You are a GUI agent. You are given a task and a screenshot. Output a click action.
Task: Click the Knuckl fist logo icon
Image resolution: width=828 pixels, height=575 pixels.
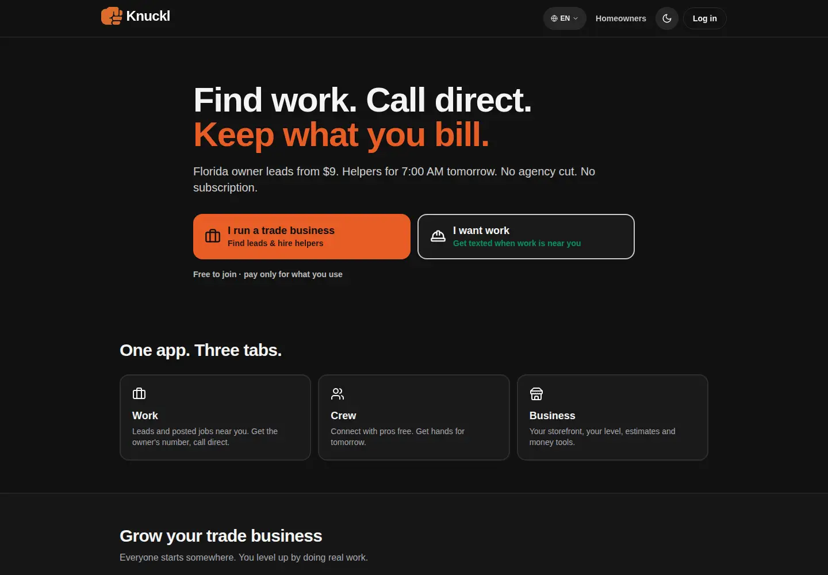point(112,16)
